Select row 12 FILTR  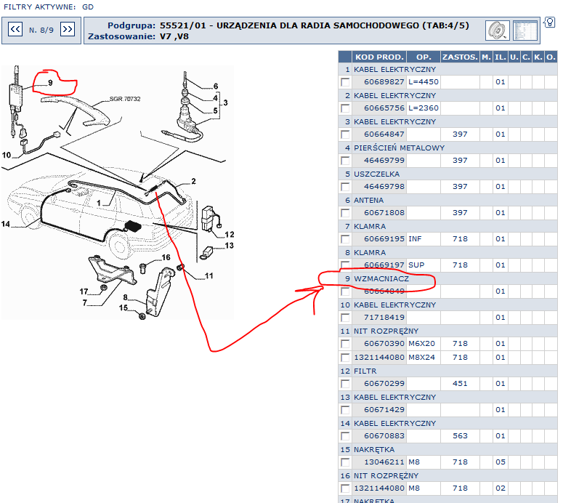point(448,371)
